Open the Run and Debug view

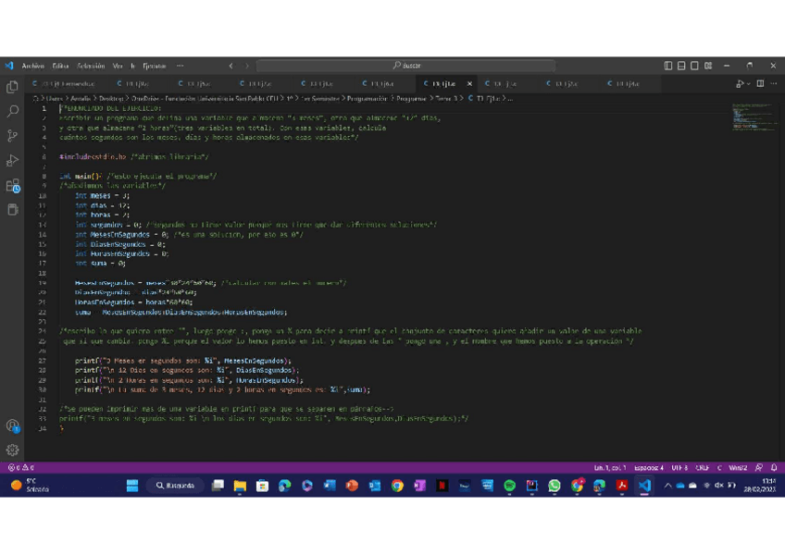[x=13, y=161]
